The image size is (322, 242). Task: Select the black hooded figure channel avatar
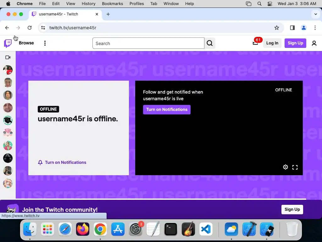(8, 158)
